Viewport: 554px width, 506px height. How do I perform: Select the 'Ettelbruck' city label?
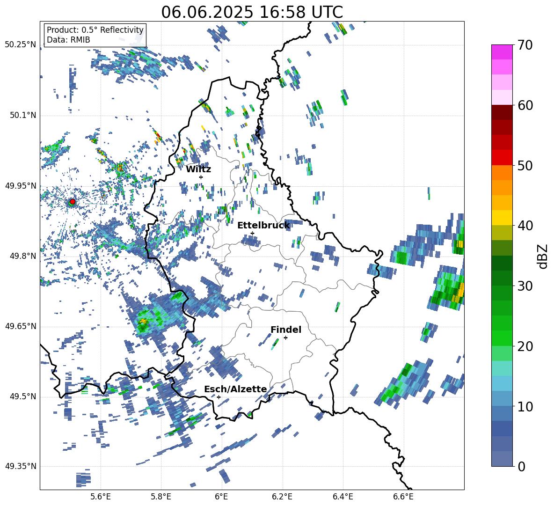(x=263, y=226)
